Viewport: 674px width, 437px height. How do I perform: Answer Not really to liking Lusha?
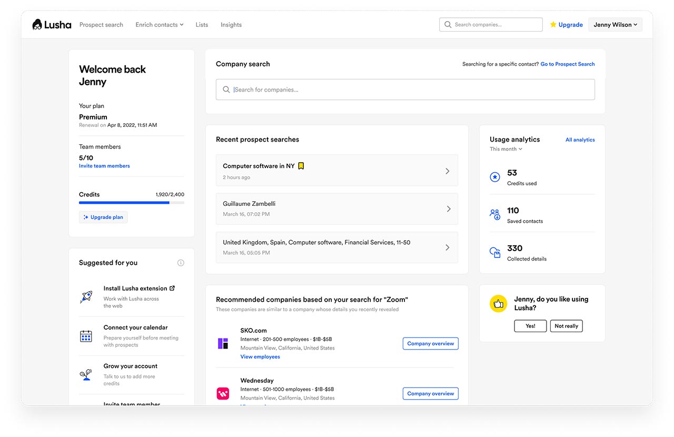(x=567, y=326)
